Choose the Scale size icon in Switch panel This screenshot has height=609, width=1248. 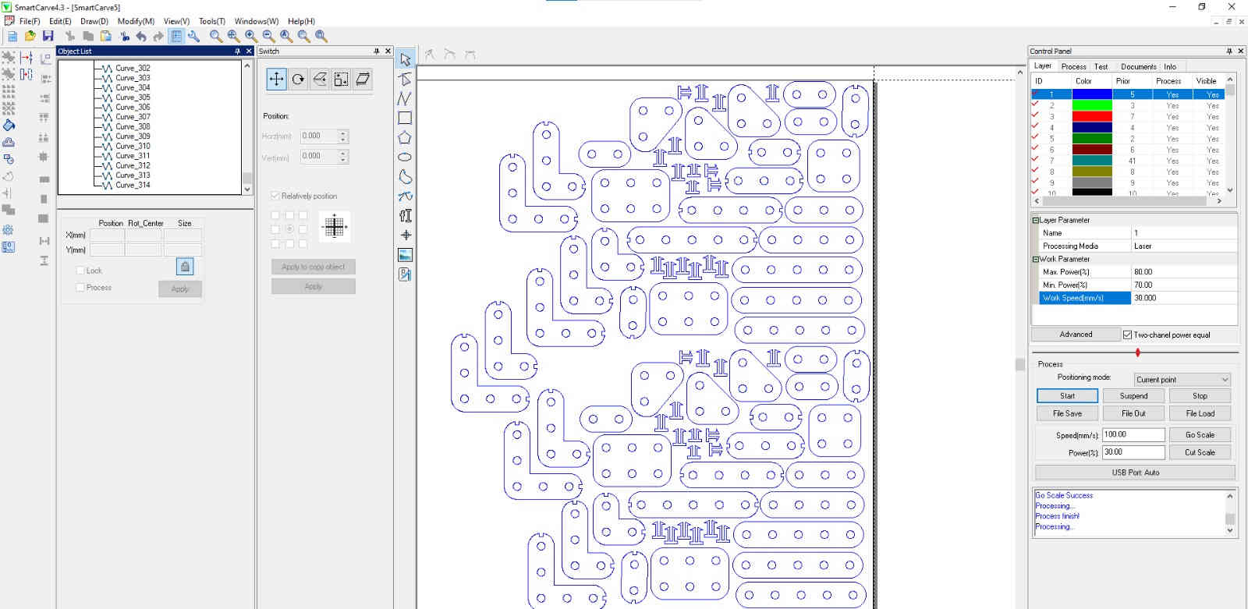click(x=341, y=79)
